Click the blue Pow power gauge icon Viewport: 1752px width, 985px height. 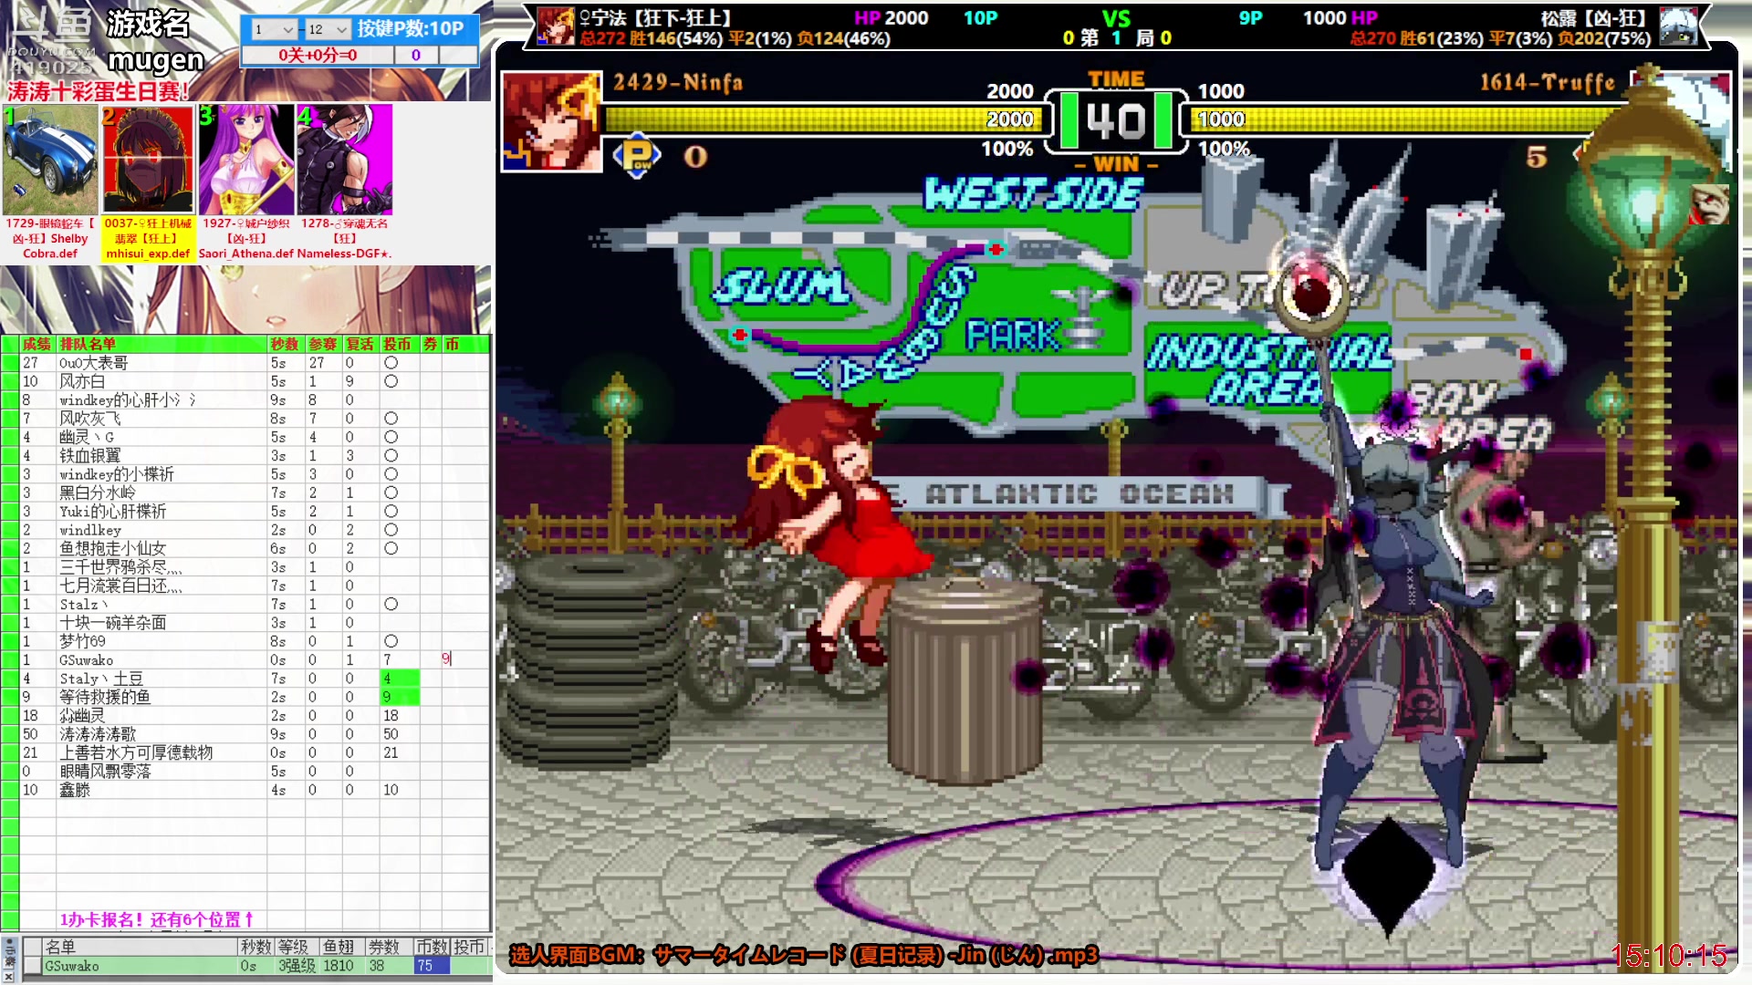coord(637,156)
